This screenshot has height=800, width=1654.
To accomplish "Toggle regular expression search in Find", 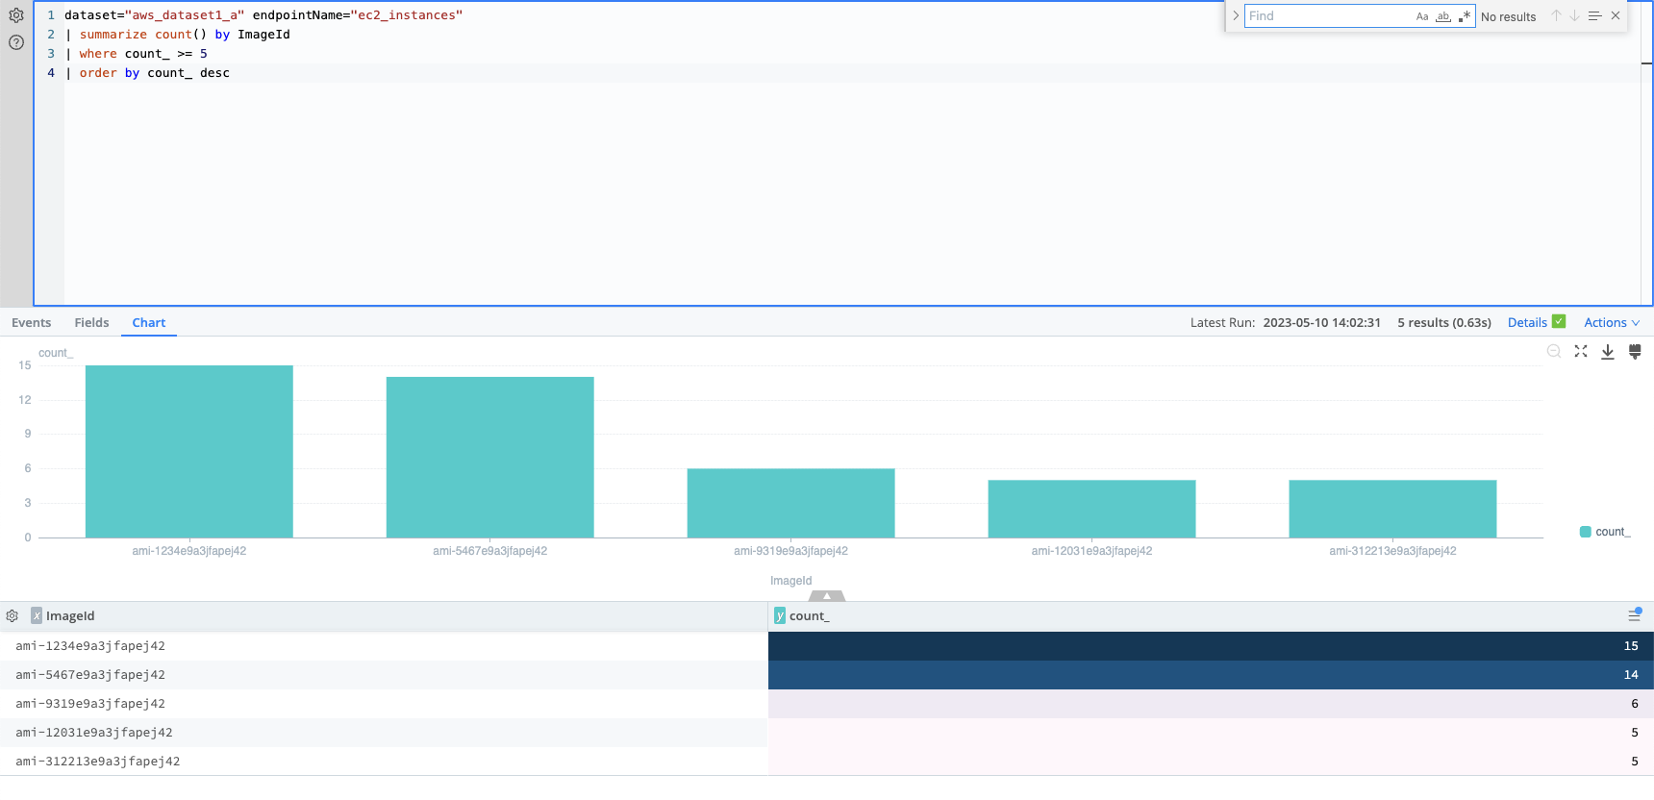I will coord(1464,16).
